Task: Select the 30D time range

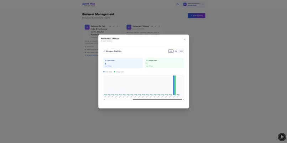Action: 171,51
